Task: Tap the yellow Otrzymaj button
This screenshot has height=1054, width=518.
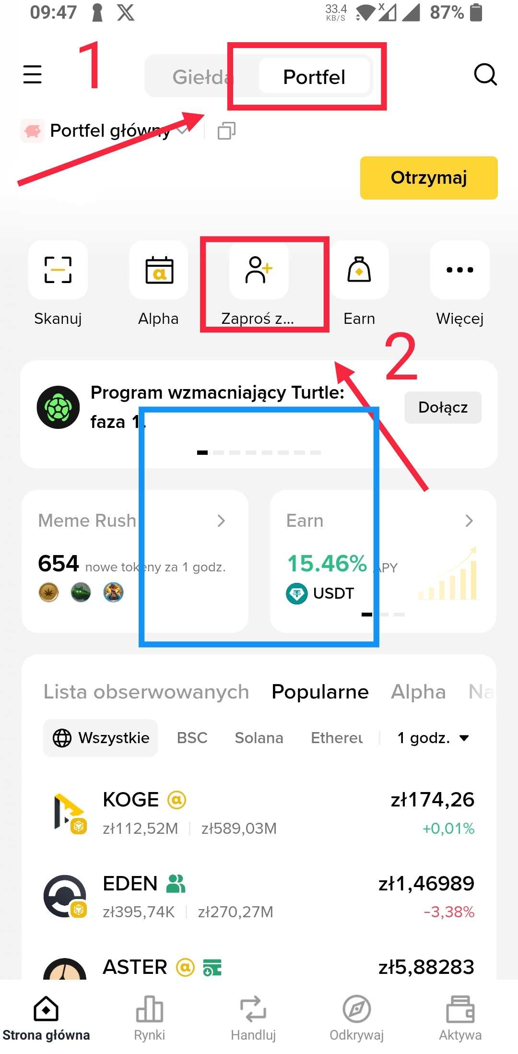Action: point(429,178)
